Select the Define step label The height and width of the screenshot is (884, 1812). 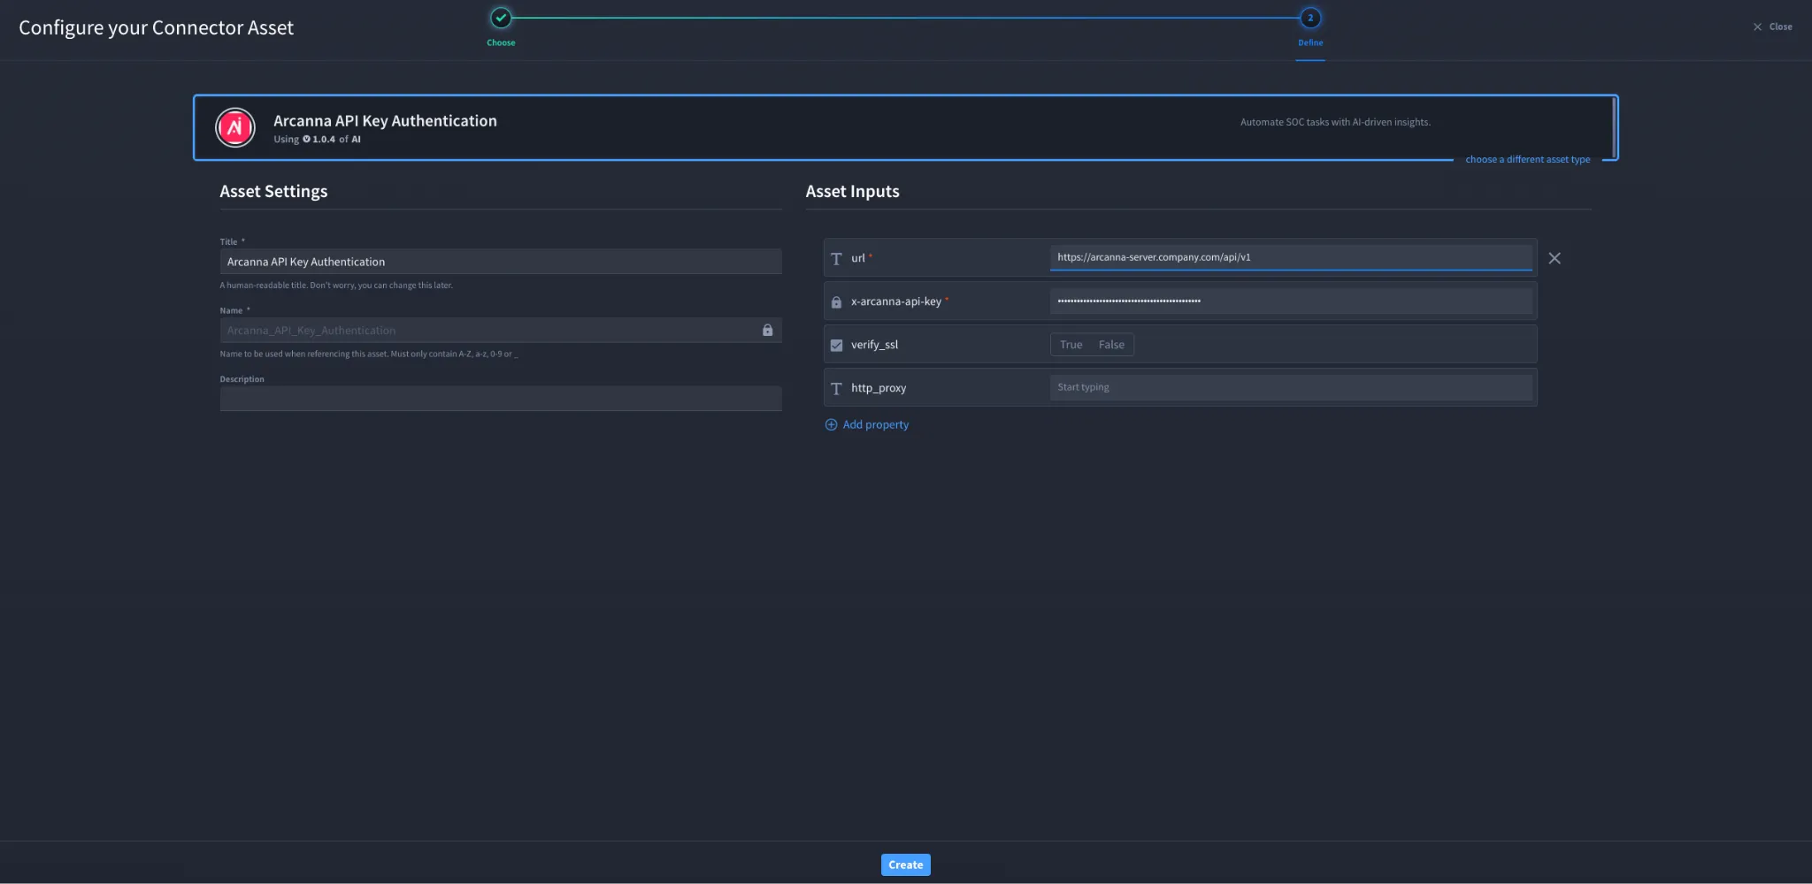click(x=1310, y=42)
